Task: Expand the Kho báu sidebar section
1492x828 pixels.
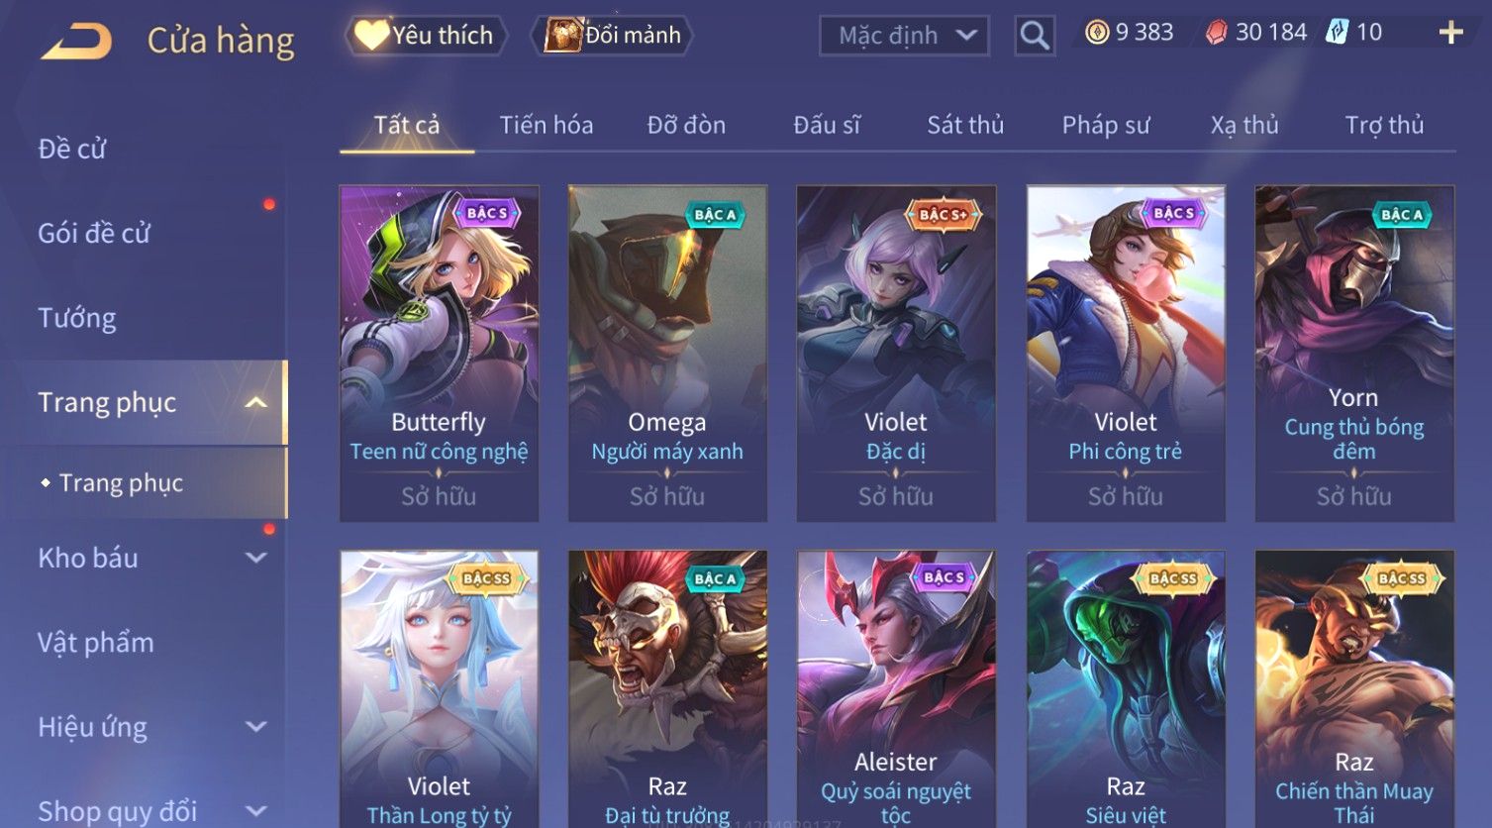Action: coord(256,558)
